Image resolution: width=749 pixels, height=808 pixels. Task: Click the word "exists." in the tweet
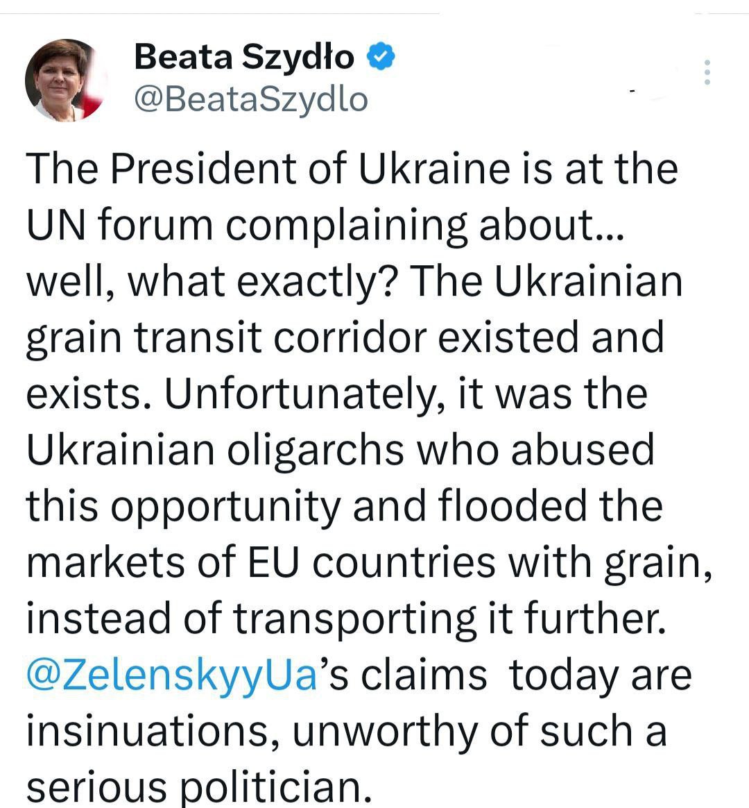pyautogui.click(x=90, y=394)
